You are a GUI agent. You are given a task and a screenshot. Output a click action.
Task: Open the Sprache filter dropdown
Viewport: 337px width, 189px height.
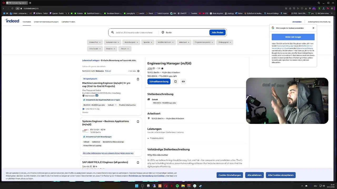click(148, 42)
